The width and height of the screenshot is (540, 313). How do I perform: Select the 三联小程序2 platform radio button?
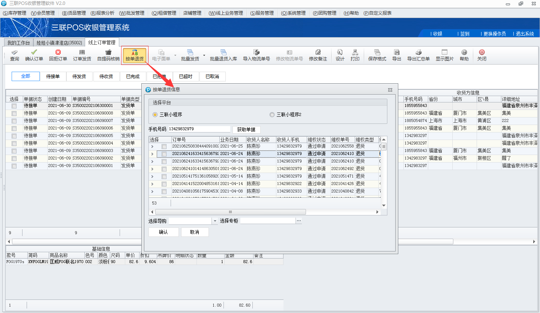(x=272, y=114)
